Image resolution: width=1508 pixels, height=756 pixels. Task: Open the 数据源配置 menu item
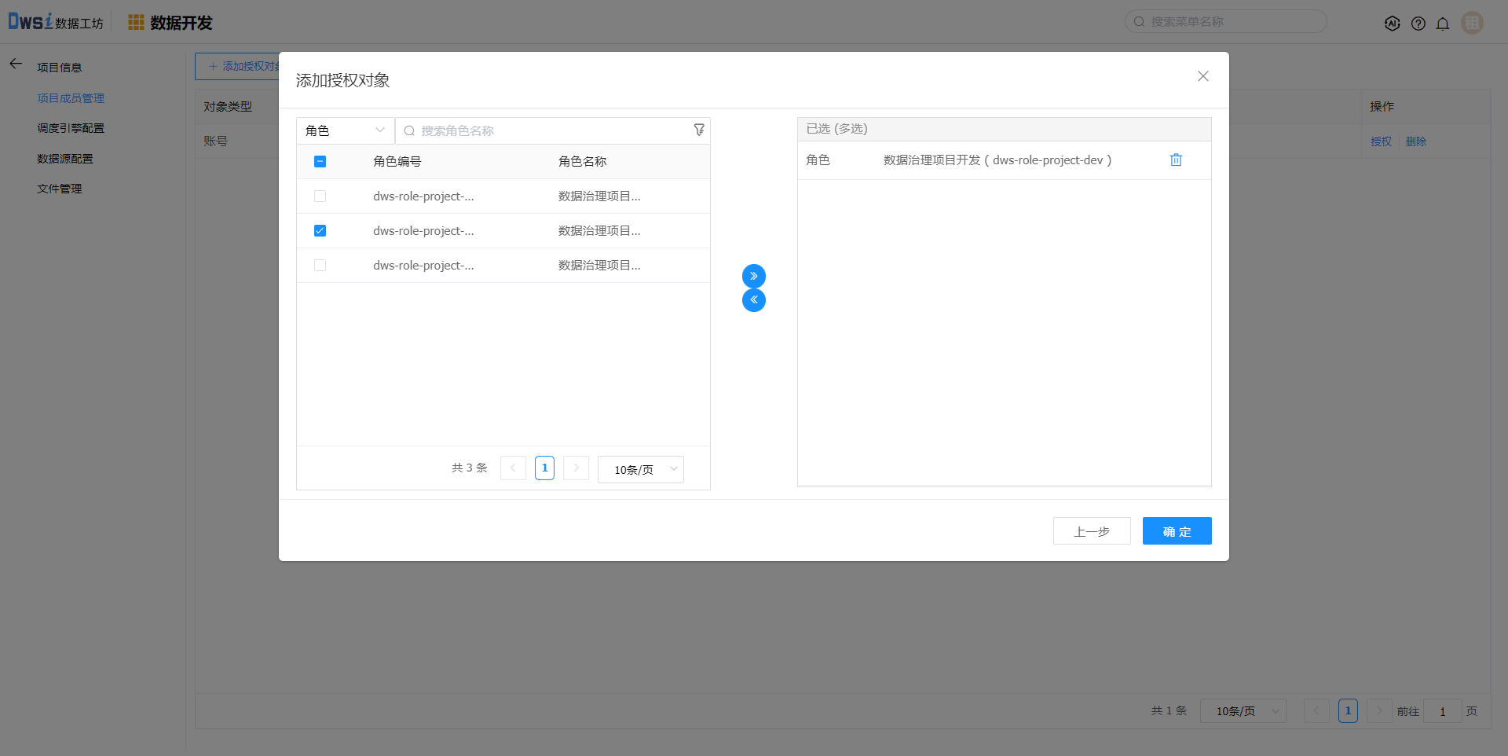(x=65, y=159)
